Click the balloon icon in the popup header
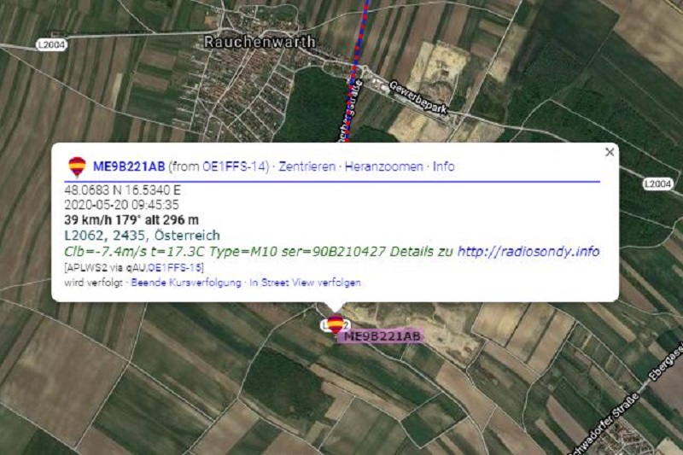 click(77, 167)
